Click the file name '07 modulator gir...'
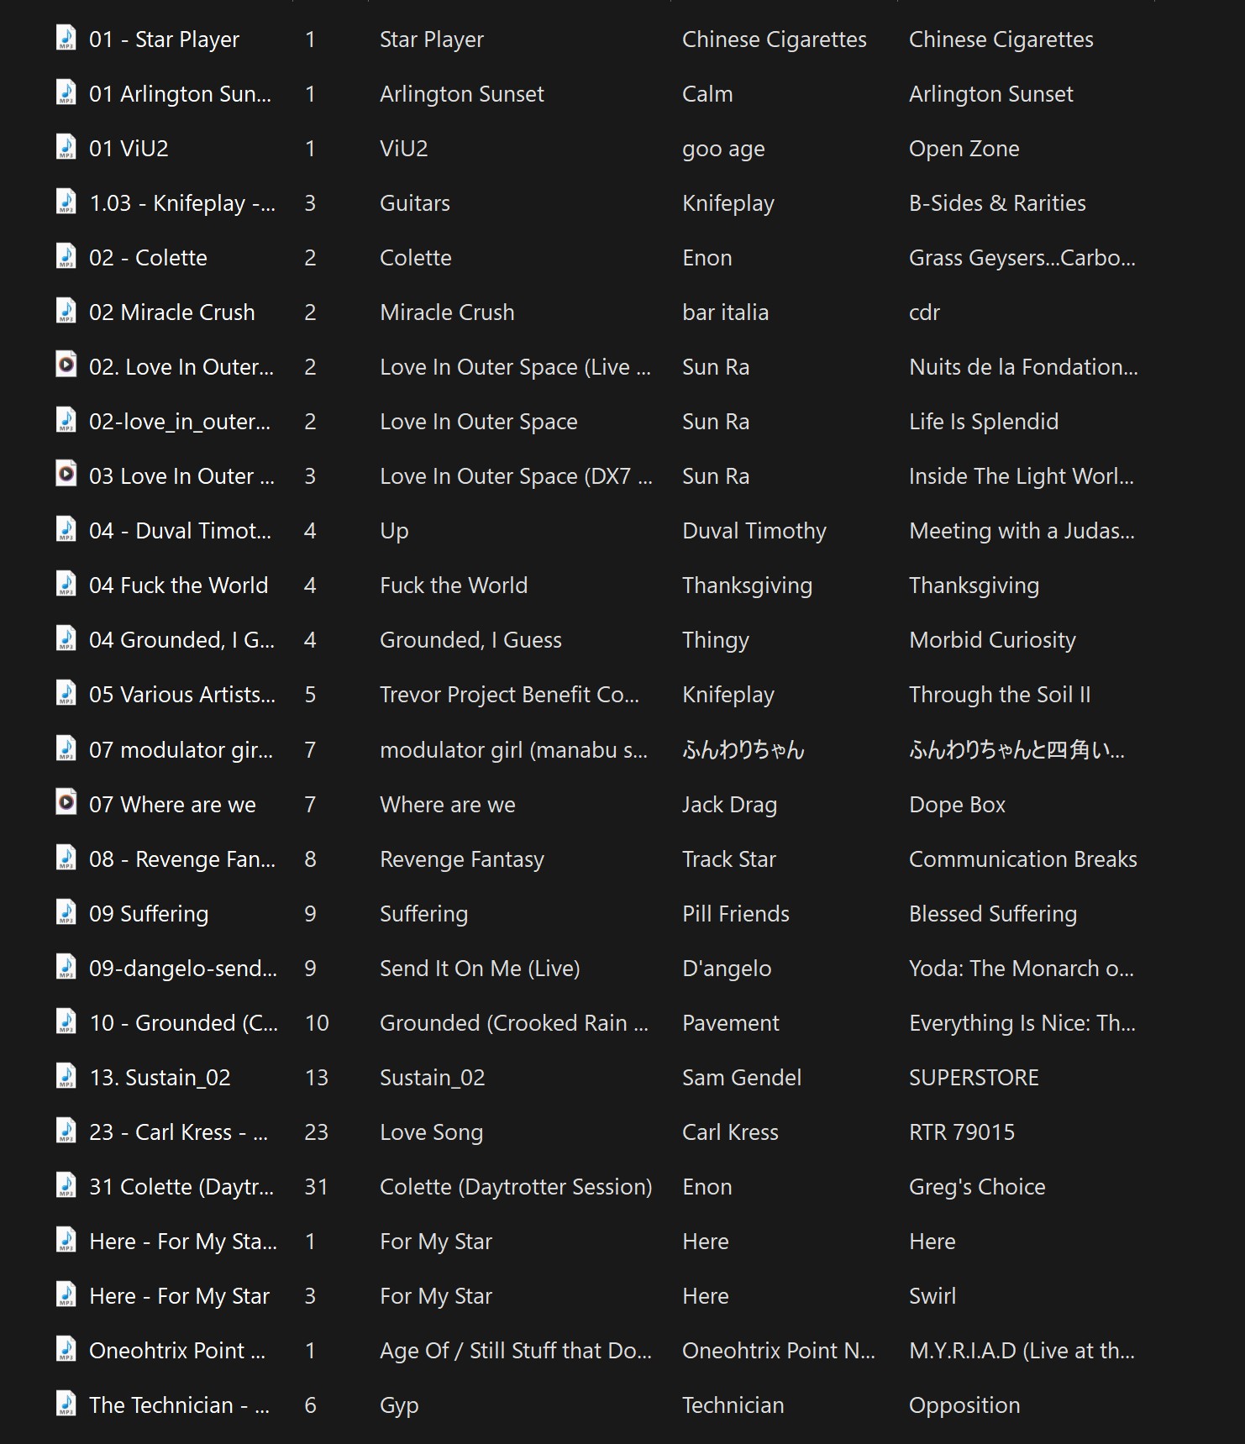 (x=181, y=750)
